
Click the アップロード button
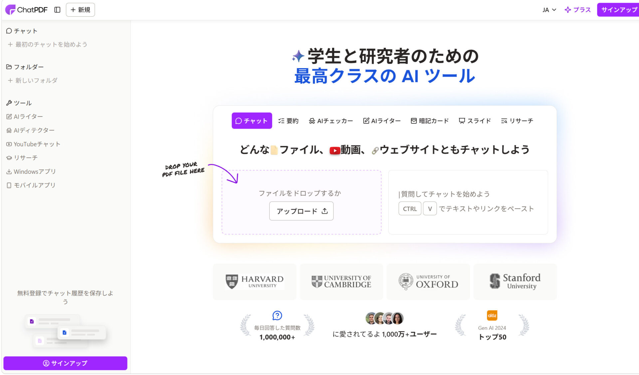301,211
